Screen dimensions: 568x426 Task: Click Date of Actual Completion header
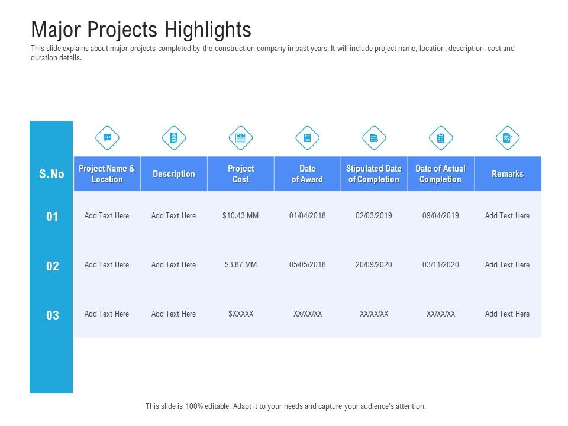[x=441, y=174]
